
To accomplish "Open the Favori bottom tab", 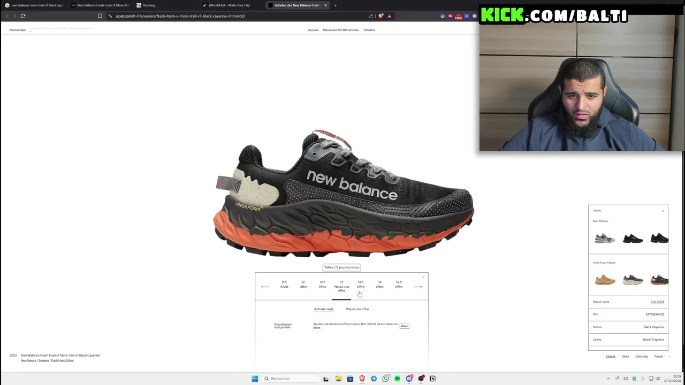I will click(659, 357).
